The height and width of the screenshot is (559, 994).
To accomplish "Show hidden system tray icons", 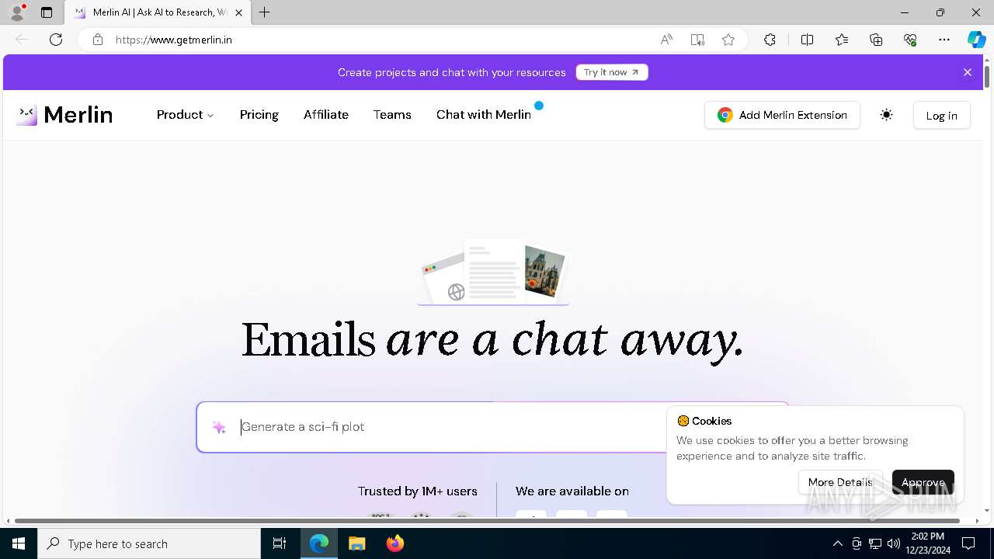I will [837, 543].
